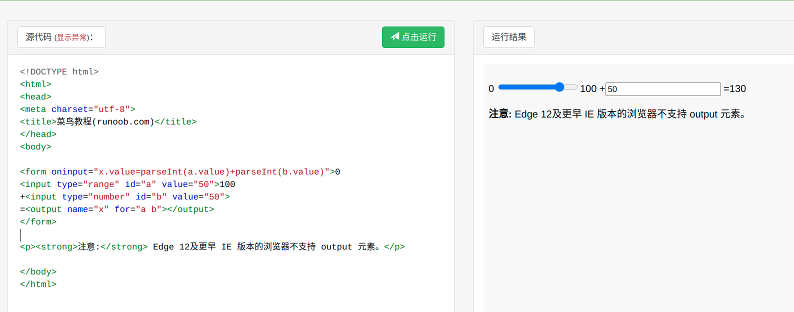Place cursor on the meta charset line
This screenshot has width=794, height=312.
pyautogui.click(x=77, y=109)
